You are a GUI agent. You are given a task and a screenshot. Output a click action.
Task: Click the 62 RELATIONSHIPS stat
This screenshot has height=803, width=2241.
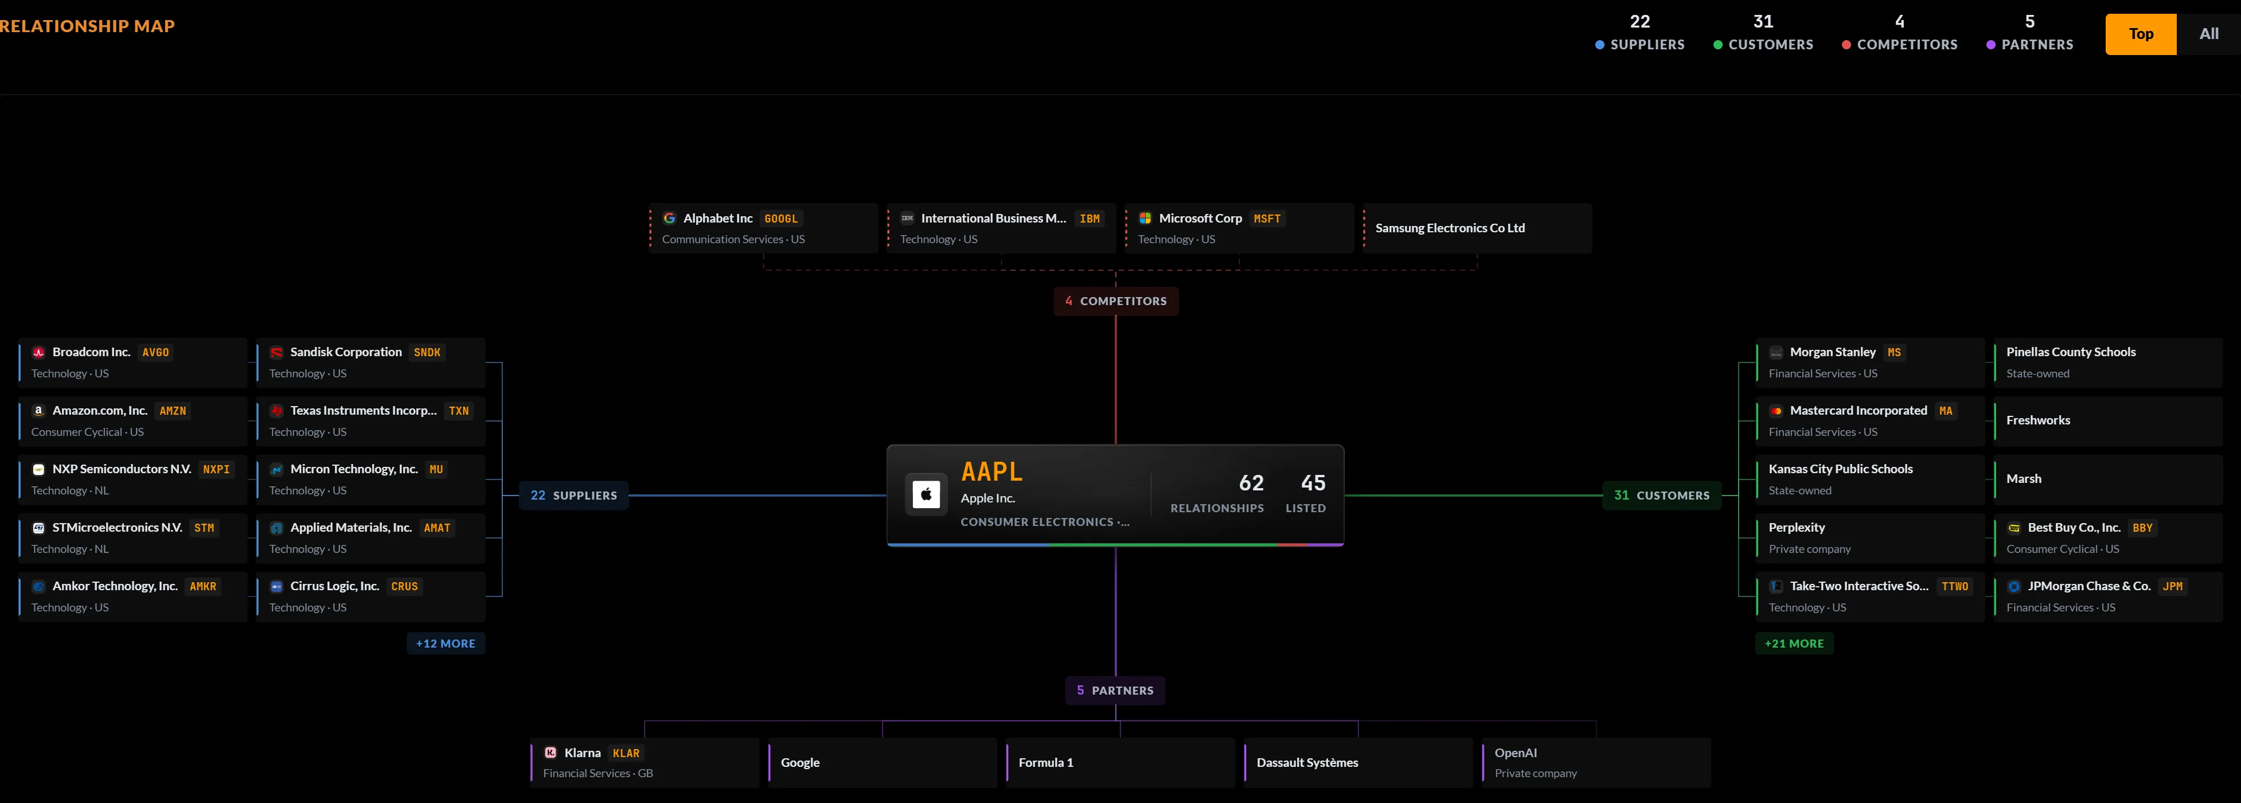(x=1217, y=493)
